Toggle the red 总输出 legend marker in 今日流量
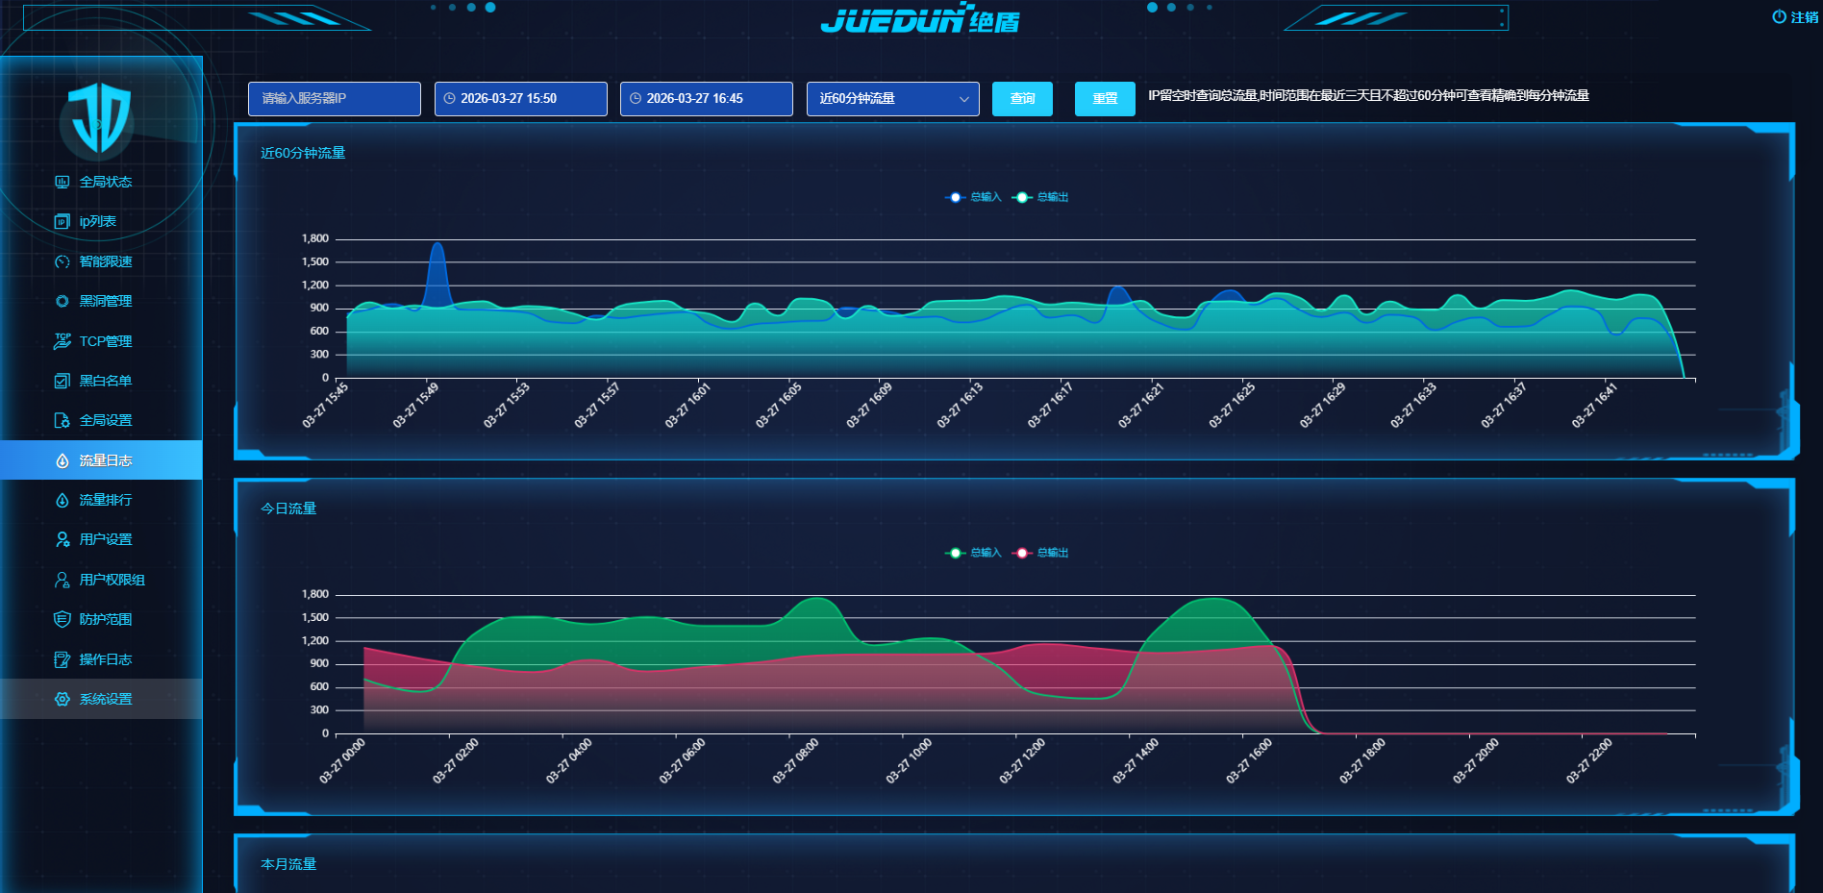This screenshot has height=893, width=1823. pyautogui.click(x=1022, y=553)
